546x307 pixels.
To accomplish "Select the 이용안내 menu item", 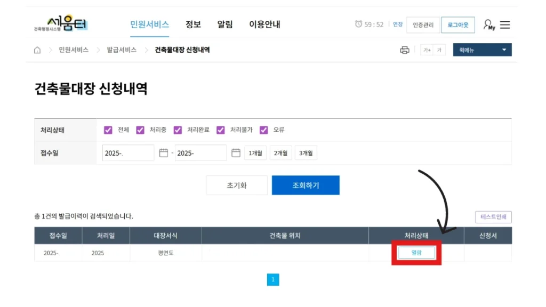I will (265, 25).
